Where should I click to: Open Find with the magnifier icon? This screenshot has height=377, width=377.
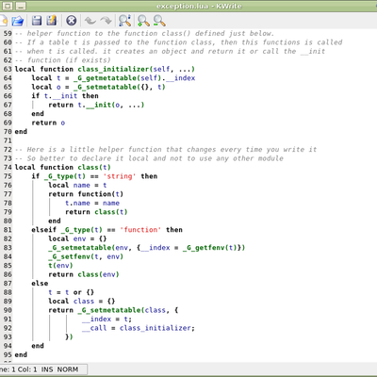click(x=124, y=21)
